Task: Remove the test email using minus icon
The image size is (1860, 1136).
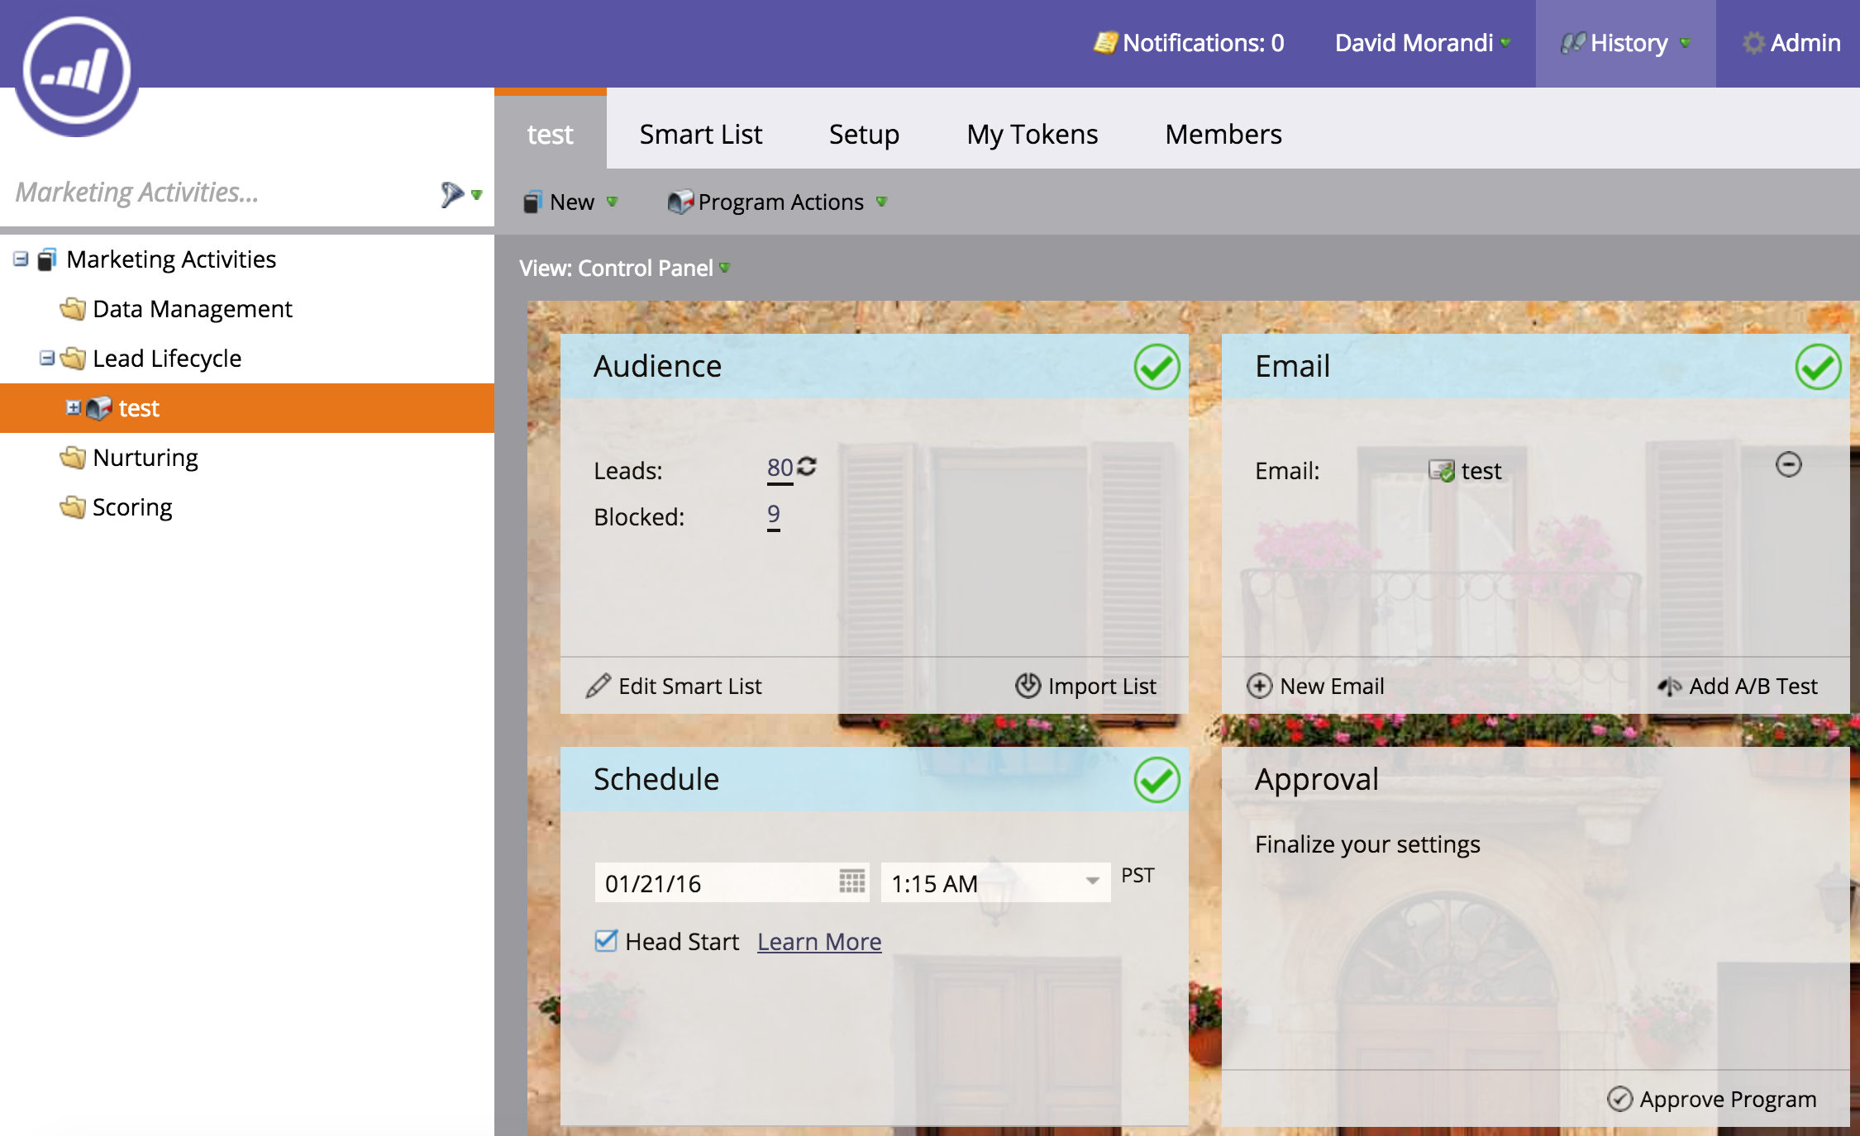Action: (x=1788, y=464)
